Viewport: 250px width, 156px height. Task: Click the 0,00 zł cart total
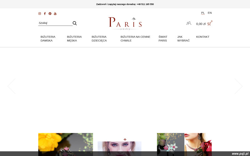coord(201,24)
